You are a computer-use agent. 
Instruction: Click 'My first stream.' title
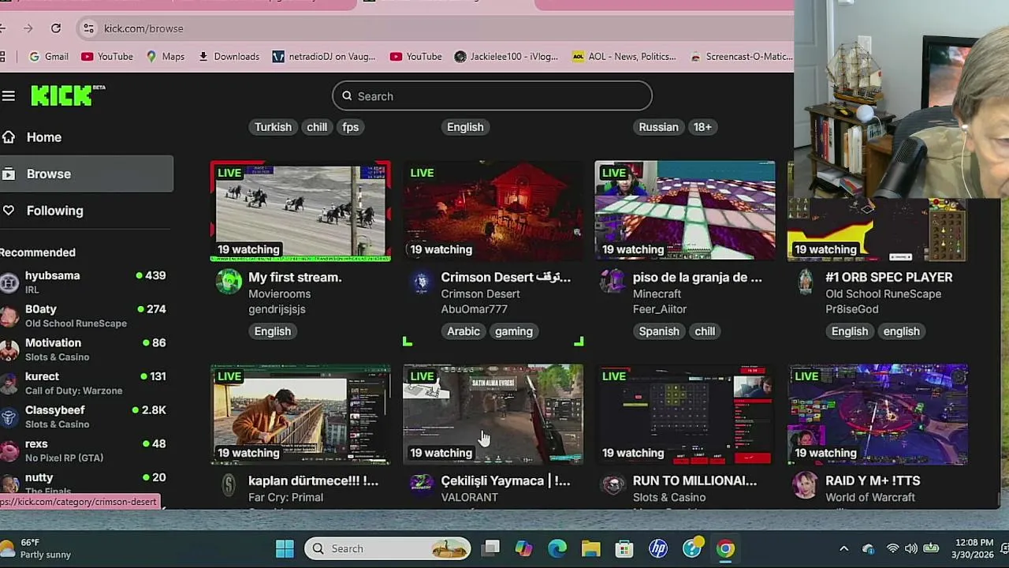pos(295,277)
